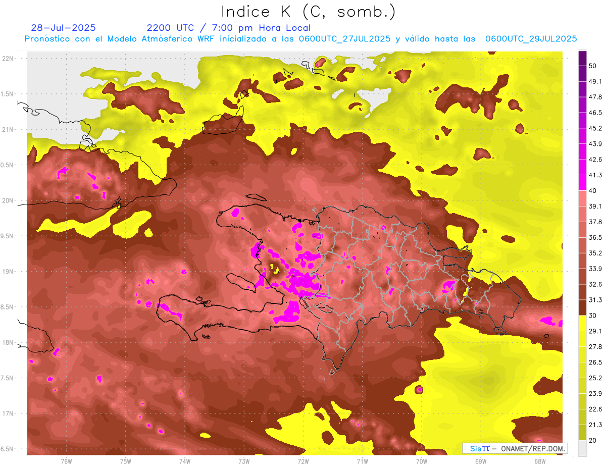Pick the dark purple swatch beside 50
Image resolution: width=606 pixels, height=468 pixels.
[x=582, y=59]
